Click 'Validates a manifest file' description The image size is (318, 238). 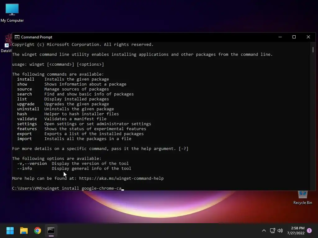point(75,119)
